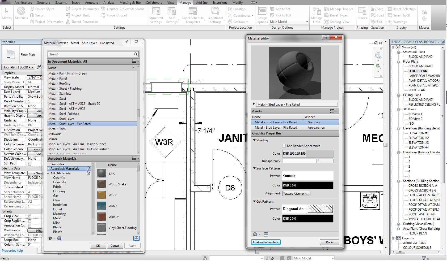Click the Modify arrow tool

(7, 13)
